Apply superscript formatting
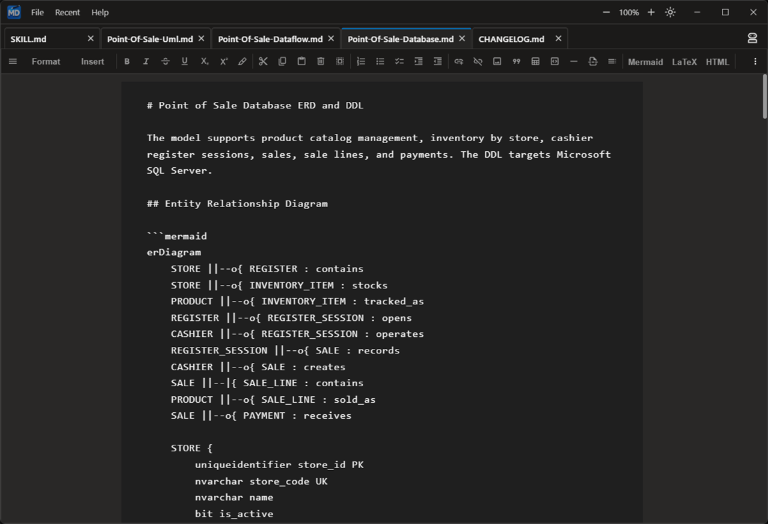The width and height of the screenshot is (768, 524). point(224,62)
